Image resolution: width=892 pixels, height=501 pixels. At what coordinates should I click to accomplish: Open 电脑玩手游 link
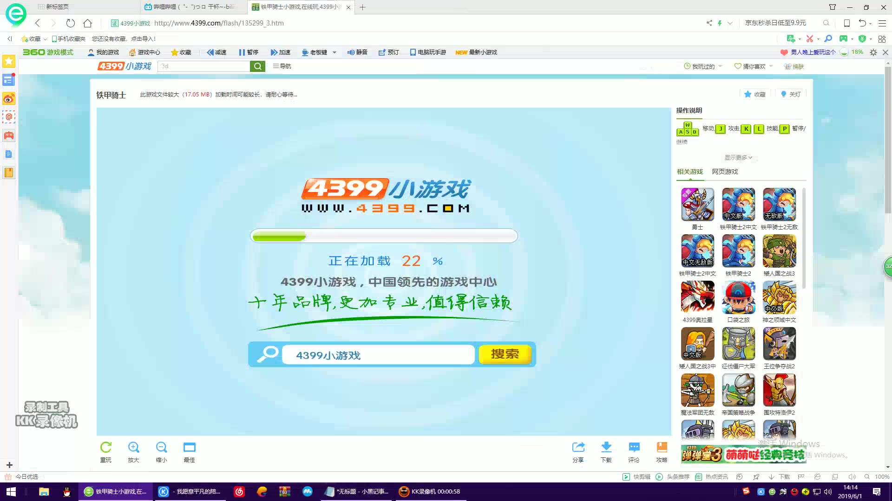tap(428, 52)
